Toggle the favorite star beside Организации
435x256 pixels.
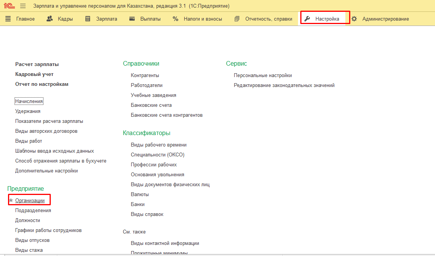(11, 200)
